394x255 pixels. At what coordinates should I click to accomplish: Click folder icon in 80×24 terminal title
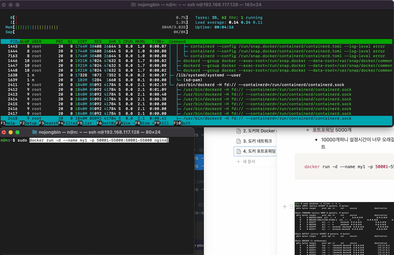click(x=34, y=132)
